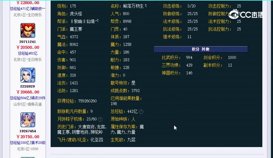This screenshot has height=158, width=273.
Task: Click the 帮派 value ‖紫幽‖仙境
Action: point(84,21)
